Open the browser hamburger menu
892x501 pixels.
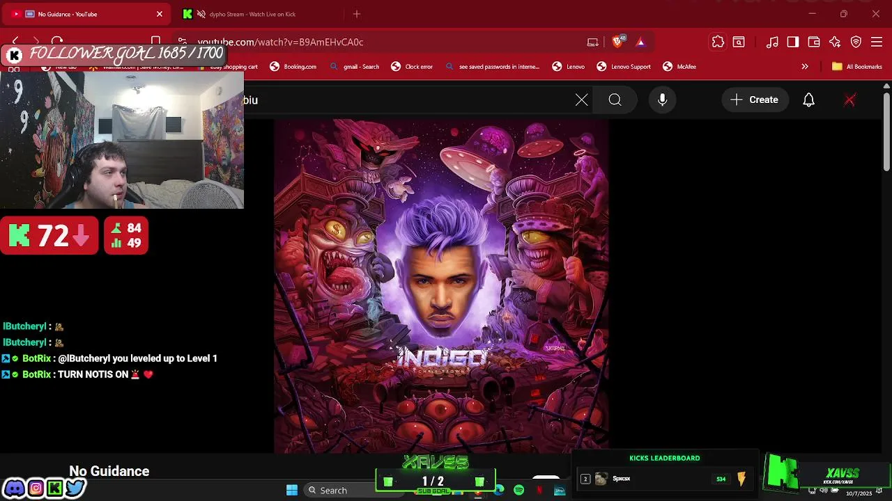pos(877,42)
